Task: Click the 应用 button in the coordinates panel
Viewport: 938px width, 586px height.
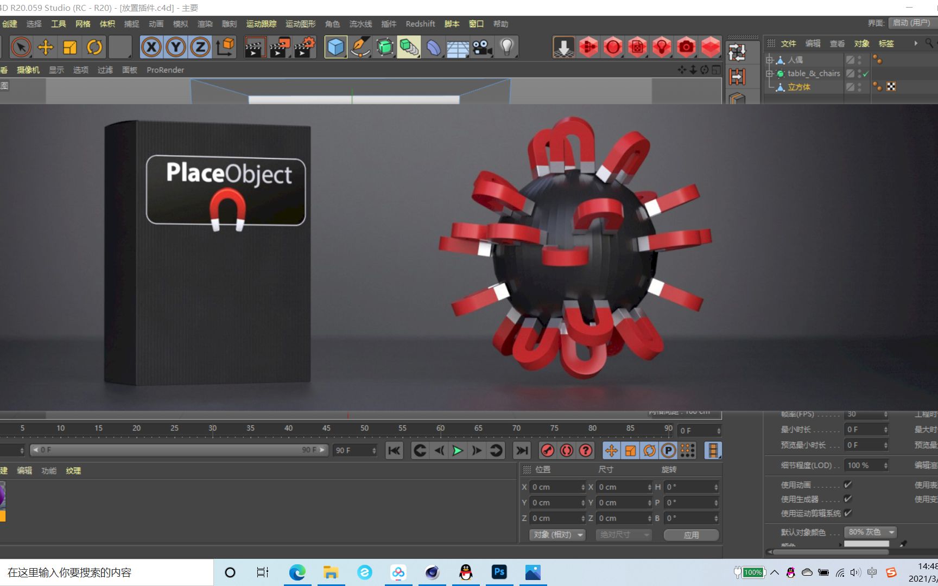Action: click(x=691, y=534)
